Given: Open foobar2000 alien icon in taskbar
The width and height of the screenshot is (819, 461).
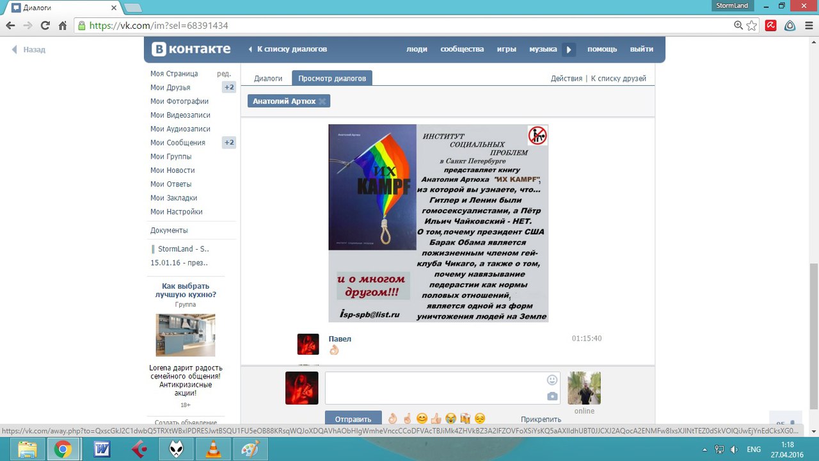Looking at the screenshot, I should coord(176,449).
